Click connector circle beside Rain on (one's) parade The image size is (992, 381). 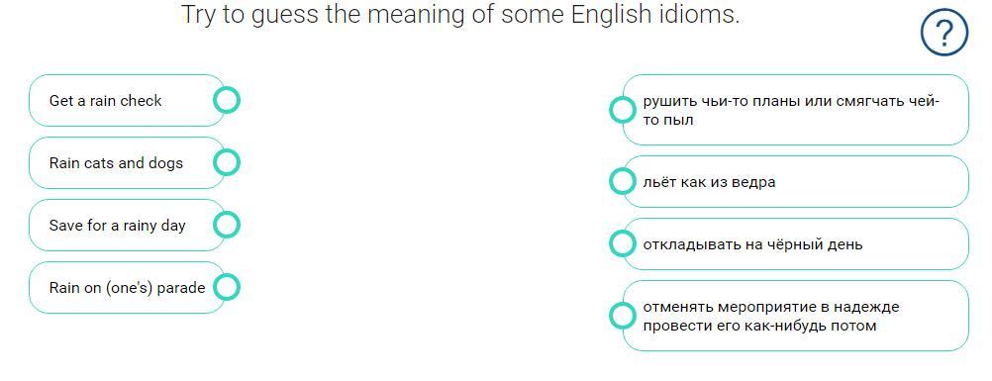(x=227, y=287)
